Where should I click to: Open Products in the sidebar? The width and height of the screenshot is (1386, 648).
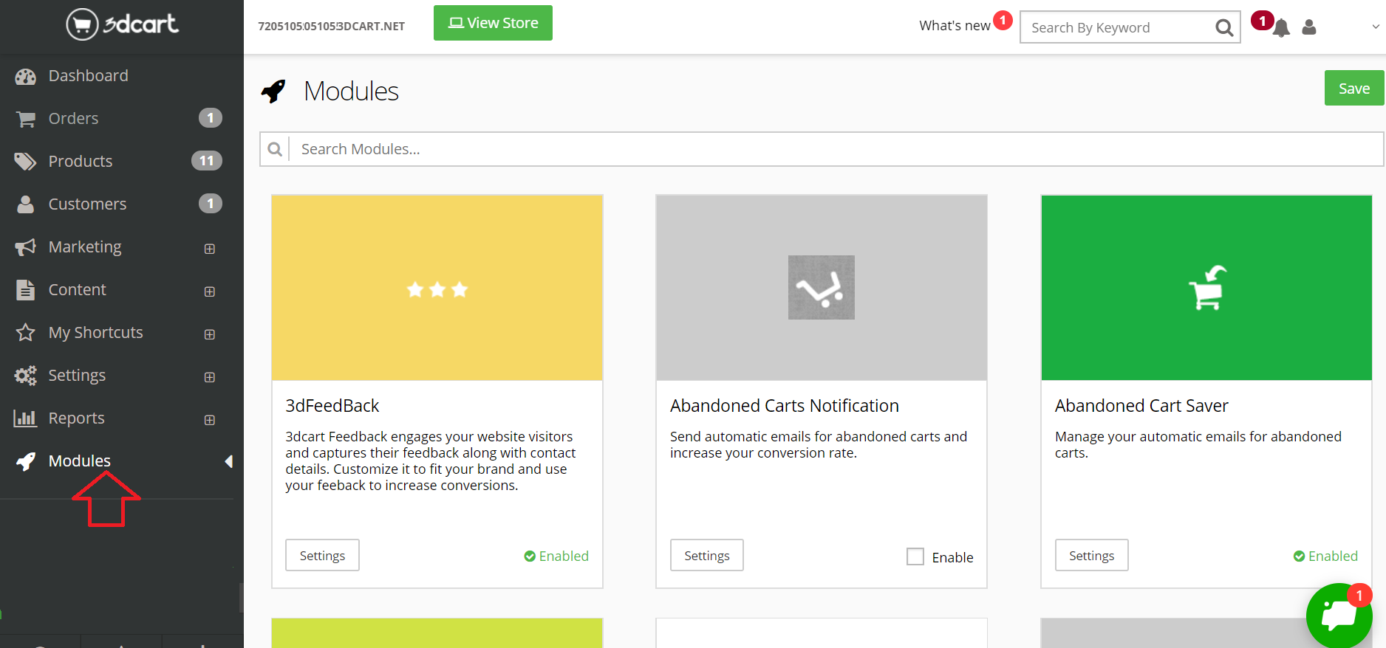[x=81, y=162]
